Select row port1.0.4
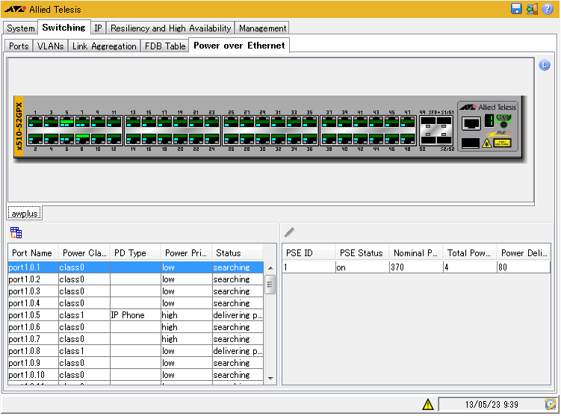The height and width of the screenshot is (416, 561). [136, 303]
